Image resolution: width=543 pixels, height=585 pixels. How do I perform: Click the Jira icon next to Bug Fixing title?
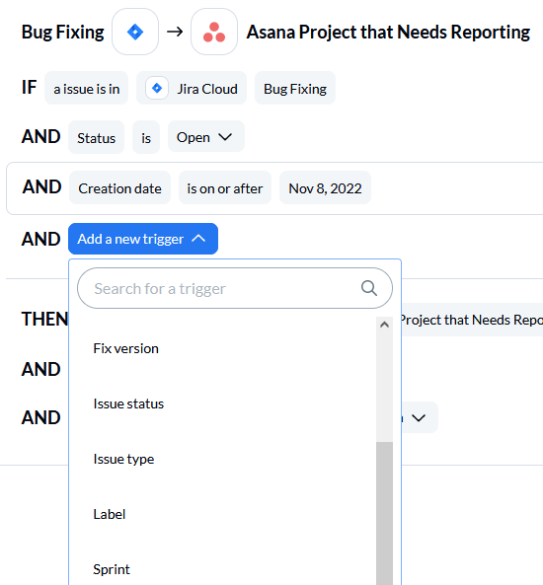[x=135, y=32]
